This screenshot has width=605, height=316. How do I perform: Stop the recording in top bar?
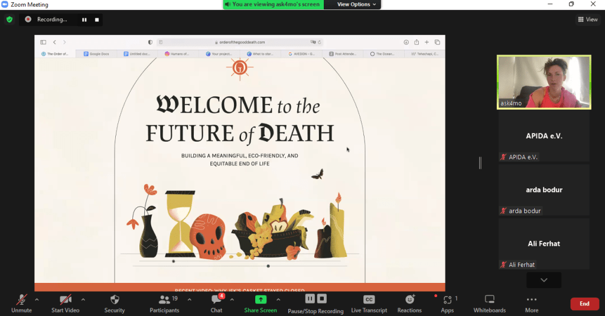tap(96, 19)
